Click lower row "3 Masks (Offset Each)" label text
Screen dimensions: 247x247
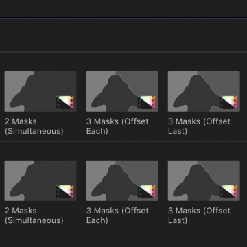point(117,215)
